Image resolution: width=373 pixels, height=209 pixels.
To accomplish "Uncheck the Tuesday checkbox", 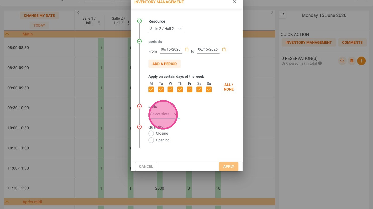I will [161, 90].
